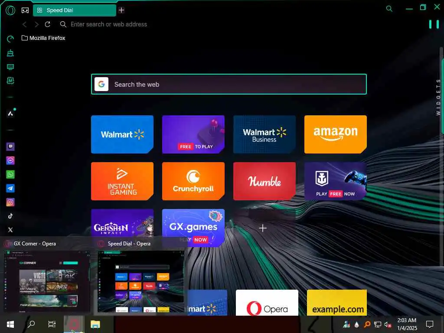This screenshot has height=333, width=444.
Task: Open Telegram in the sidebar
Action: click(x=10, y=188)
